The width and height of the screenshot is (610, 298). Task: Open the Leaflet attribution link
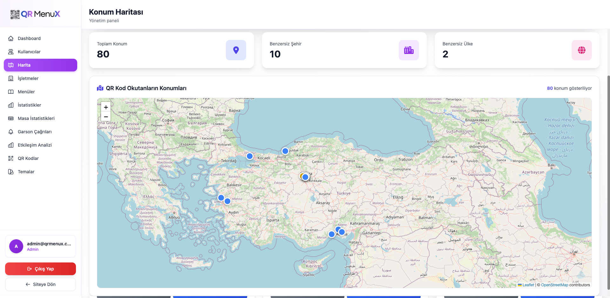pos(528,285)
